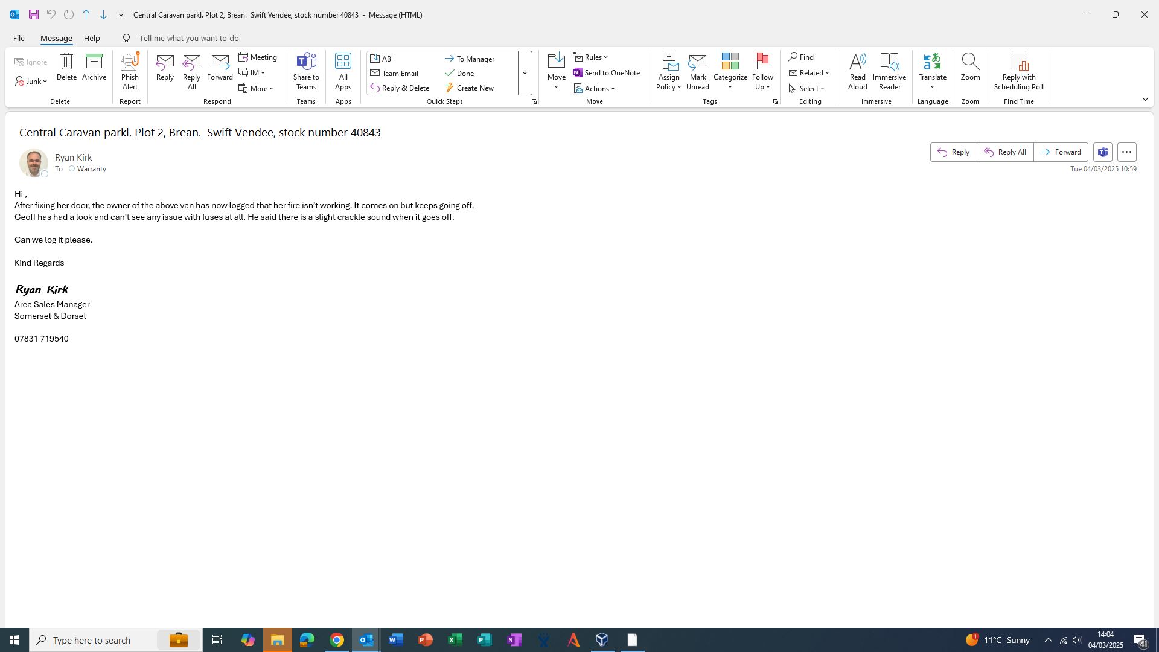Click Reply All button in message header
Viewport: 1159px width, 652px height.
point(1005,152)
